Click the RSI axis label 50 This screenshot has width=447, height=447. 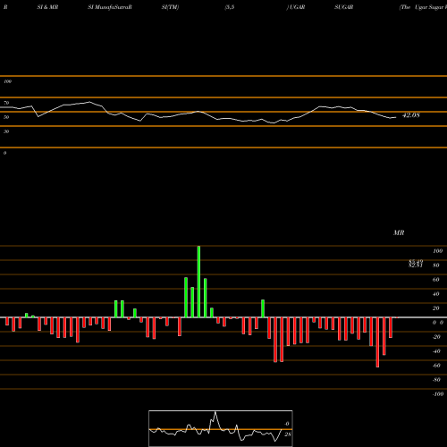(x=6, y=117)
